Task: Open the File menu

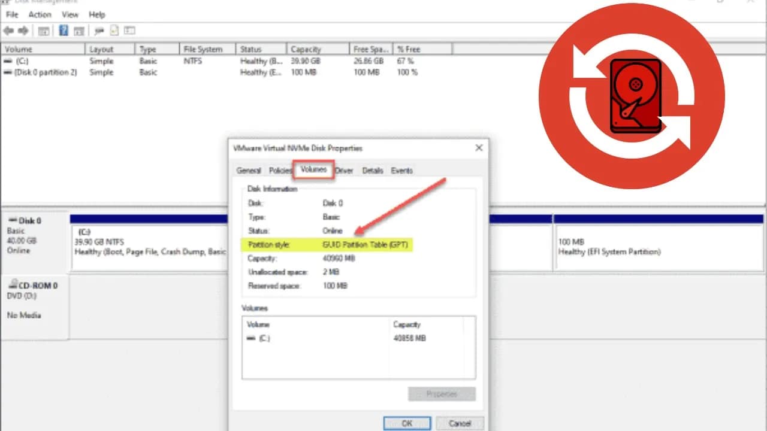Action: click(11, 14)
